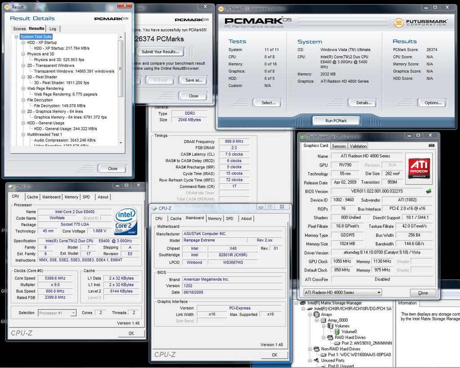Collapse the Arrays node in storage tree
Screen dimensions: 460x368
click(x=310, y=315)
